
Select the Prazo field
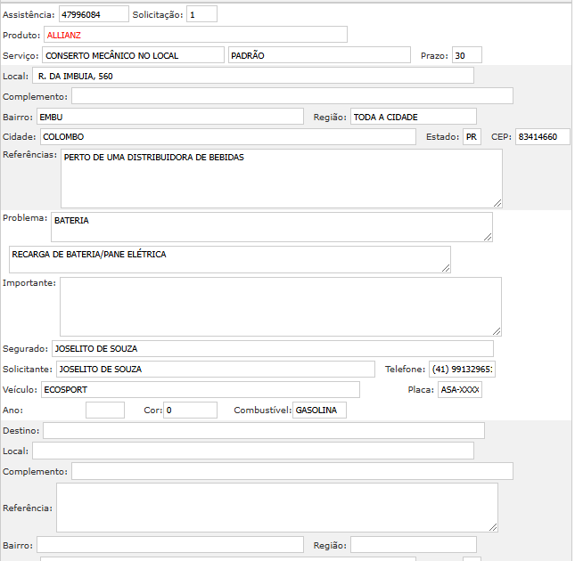click(466, 55)
